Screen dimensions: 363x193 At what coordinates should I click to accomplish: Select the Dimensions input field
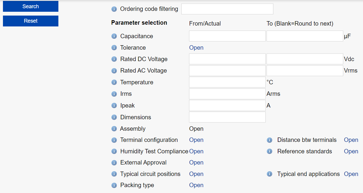click(x=227, y=117)
